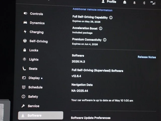Open the Controls toggle icon
This screenshot has width=161, height=121.
(x=25, y=13)
